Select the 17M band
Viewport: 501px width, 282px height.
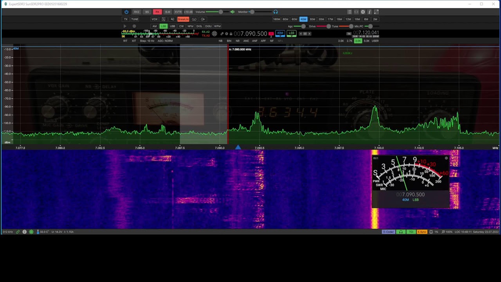click(330, 19)
